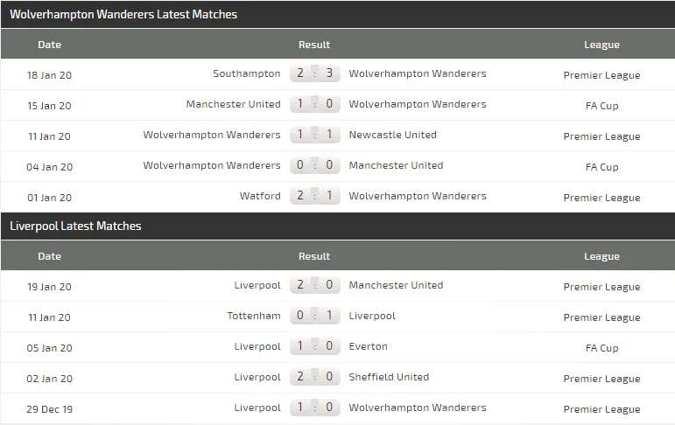Click the Tottenham team name
Screen dimensions: 675x425
coord(252,317)
